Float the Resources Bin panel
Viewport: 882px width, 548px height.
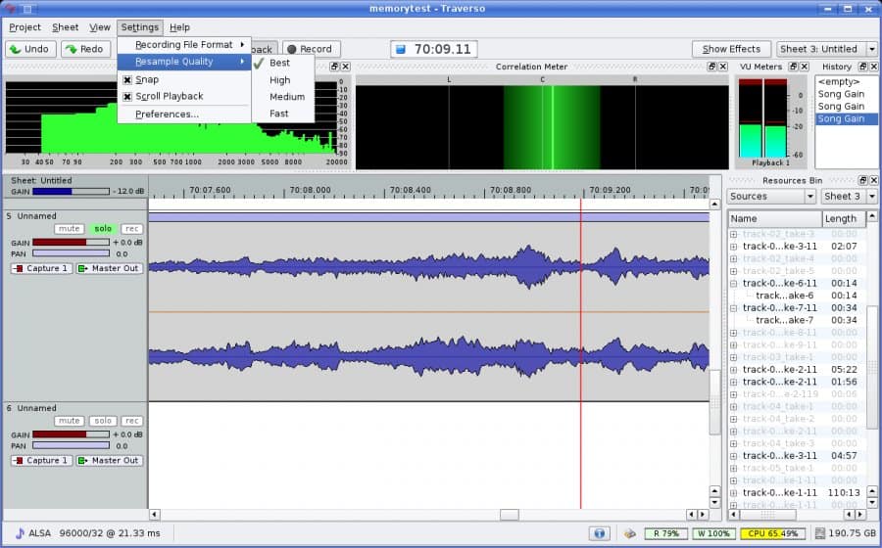(862, 180)
